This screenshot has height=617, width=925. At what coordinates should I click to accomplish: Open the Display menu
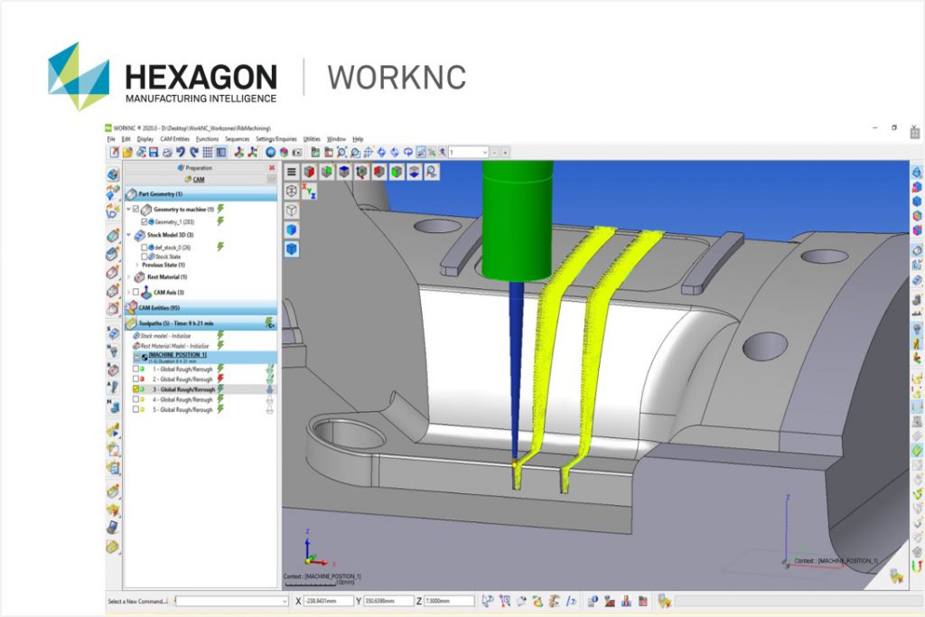point(145,139)
